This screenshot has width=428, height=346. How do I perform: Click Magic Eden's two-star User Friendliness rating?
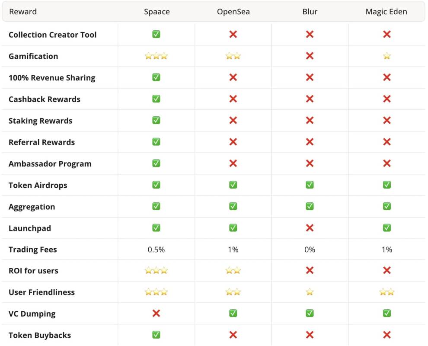click(x=387, y=292)
